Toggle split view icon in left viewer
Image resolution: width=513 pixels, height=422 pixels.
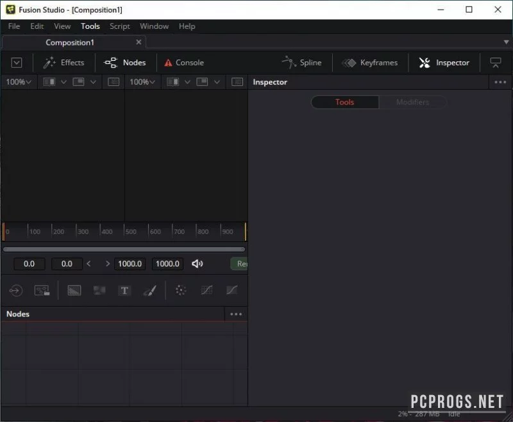49,82
